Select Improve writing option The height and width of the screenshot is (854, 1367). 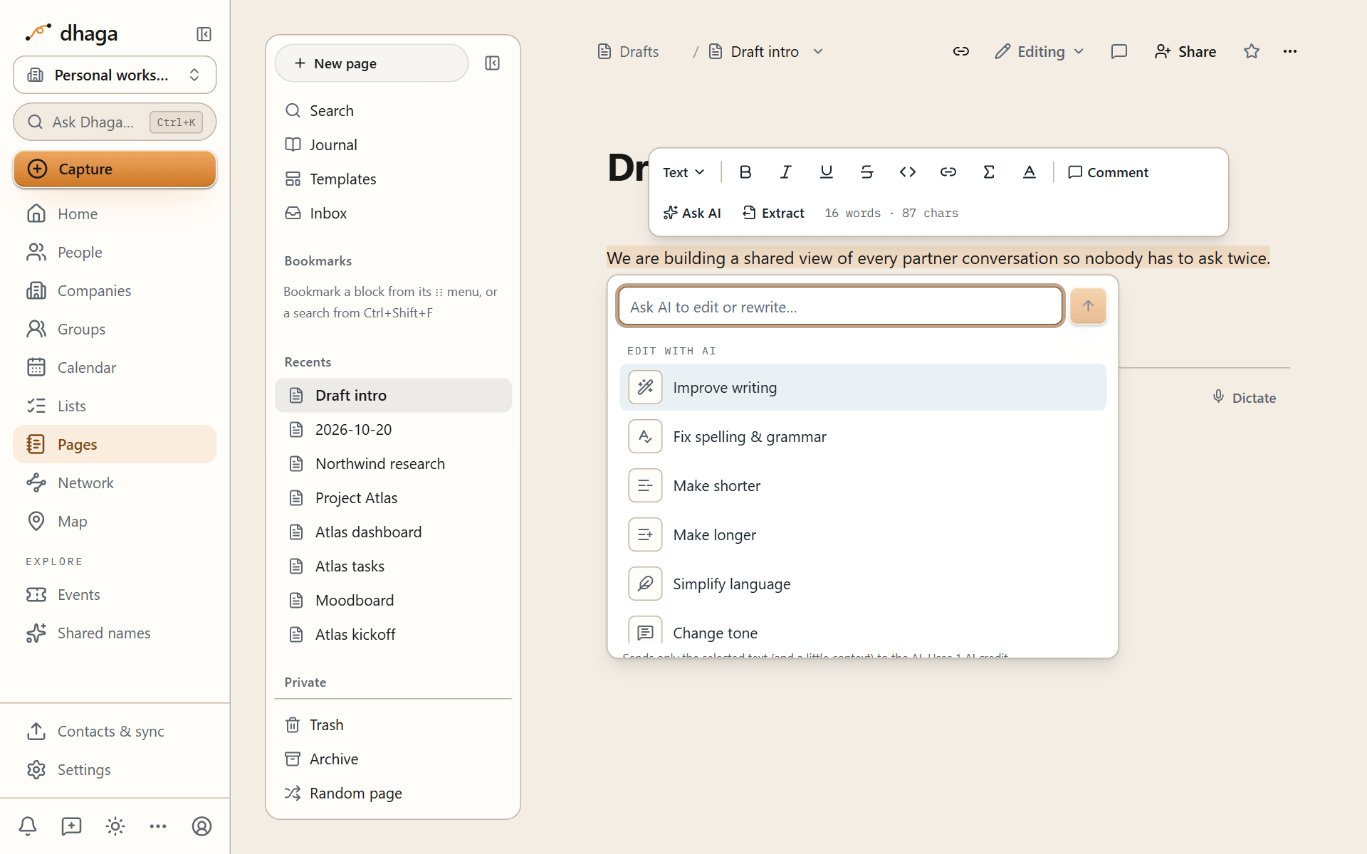pos(863,387)
